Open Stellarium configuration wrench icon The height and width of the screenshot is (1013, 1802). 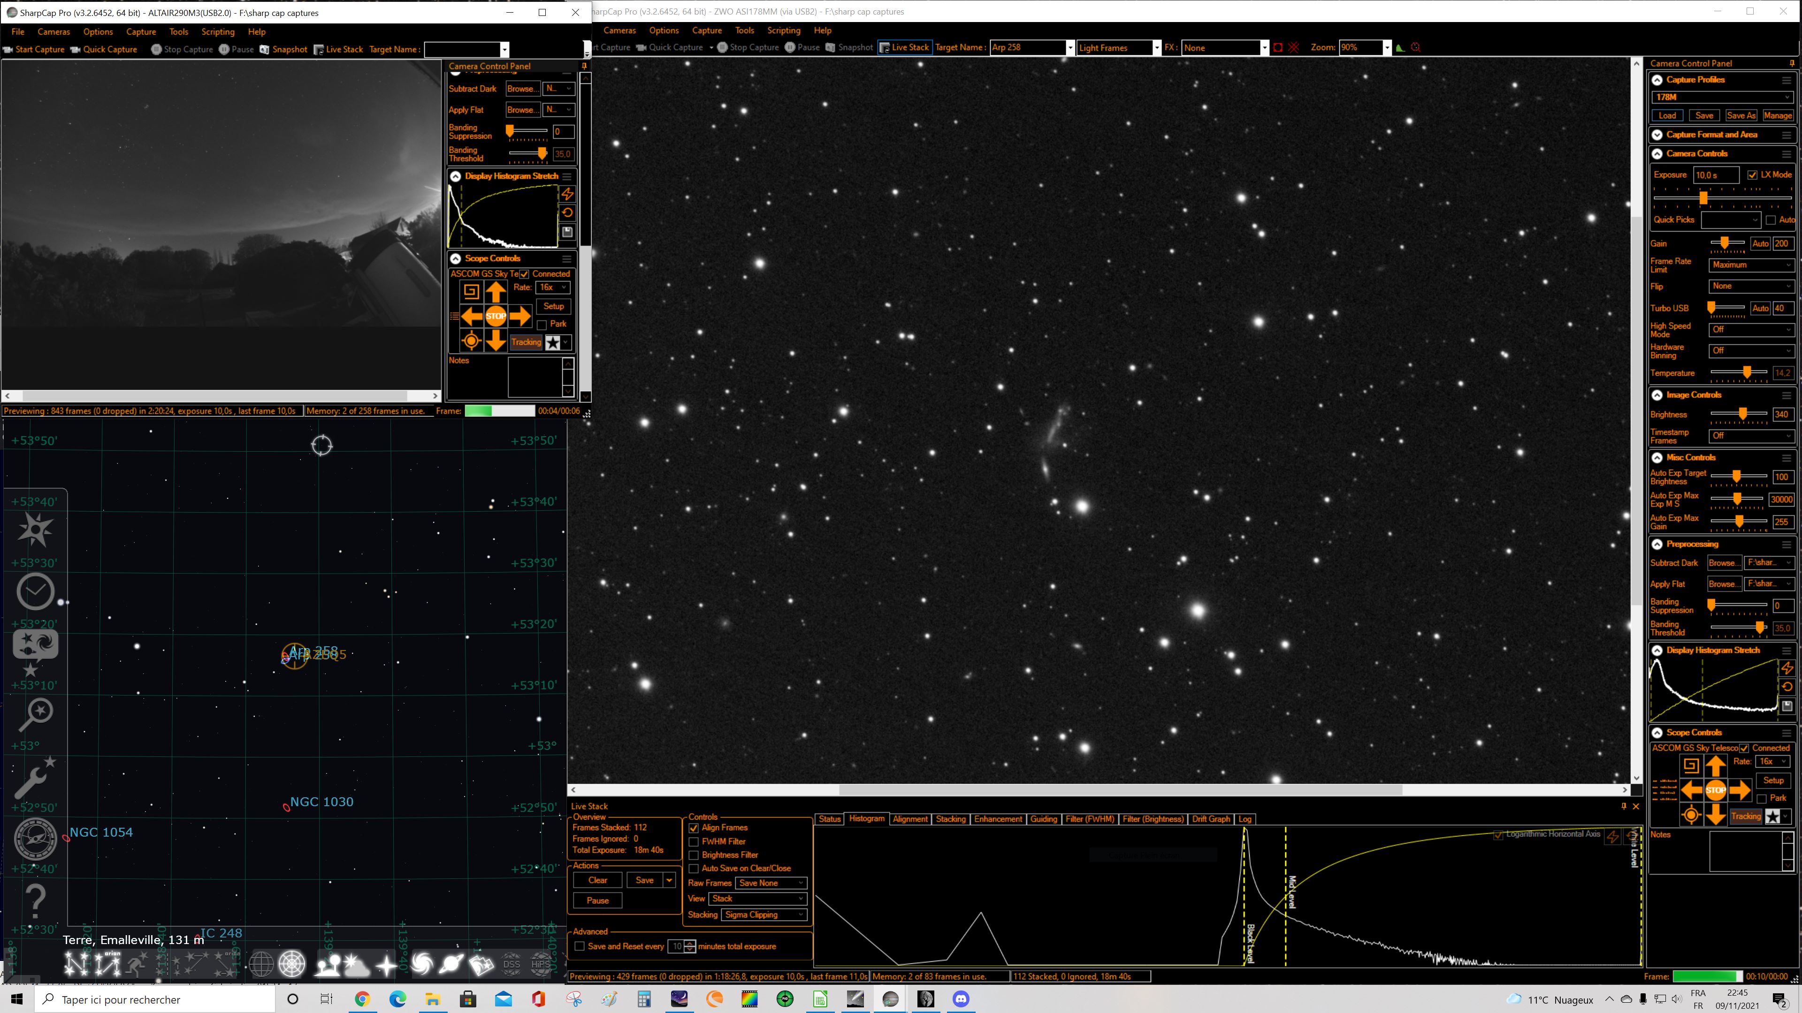[35, 778]
